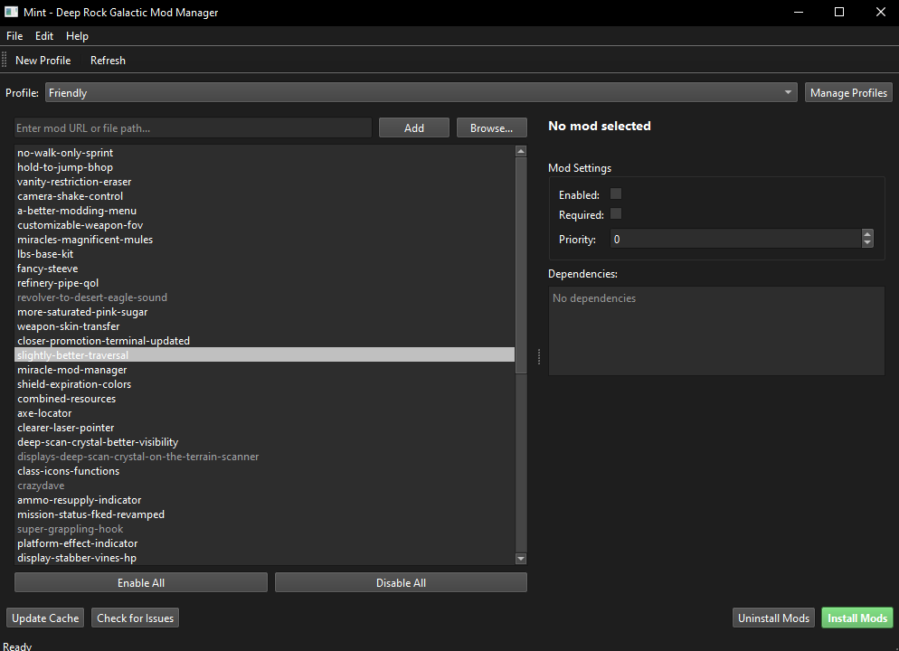Open the Edit menu
The image size is (899, 651).
[x=44, y=36]
